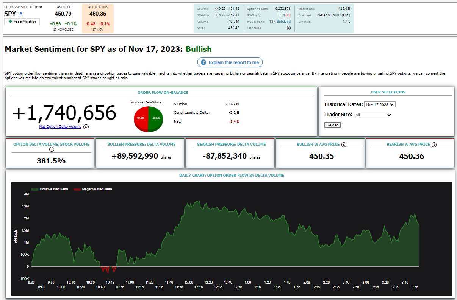Open the info icon under Option Delta Volume/Stock Volume
The image size is (457, 300).
coord(52,149)
